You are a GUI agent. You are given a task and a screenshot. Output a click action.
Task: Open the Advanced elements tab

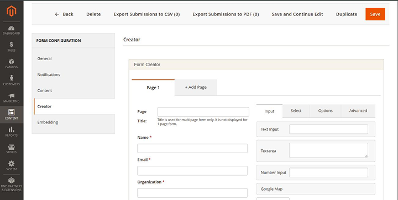click(358, 111)
